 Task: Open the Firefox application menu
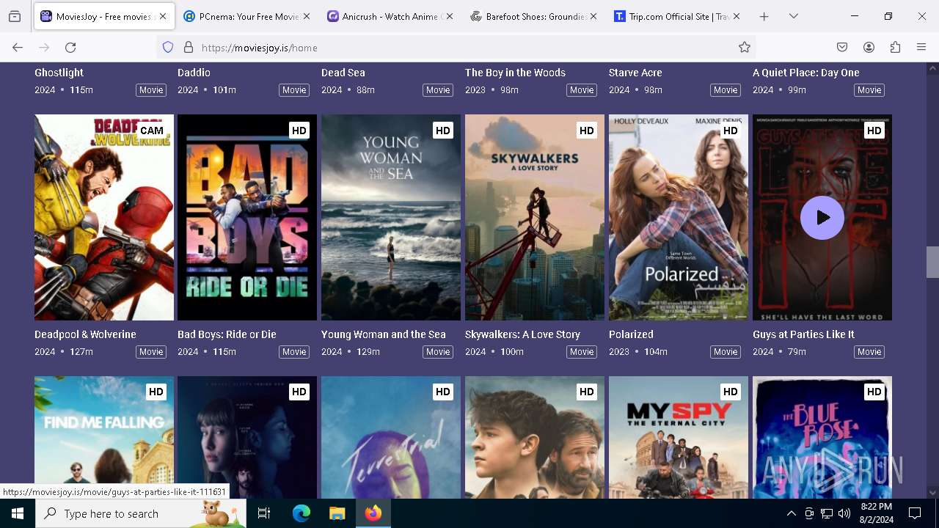(921, 47)
